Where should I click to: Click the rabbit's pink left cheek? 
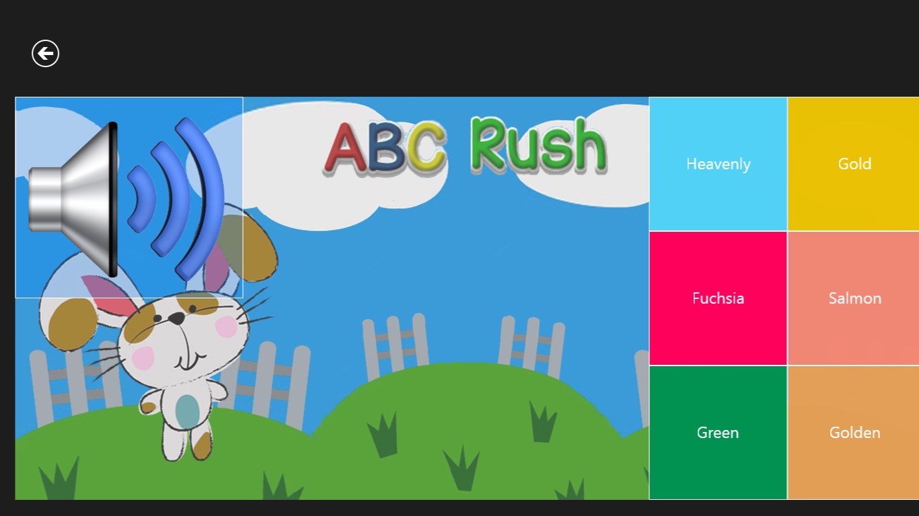(x=143, y=357)
